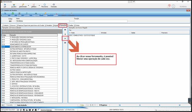Click the Administrador key icon

click(23, 5)
